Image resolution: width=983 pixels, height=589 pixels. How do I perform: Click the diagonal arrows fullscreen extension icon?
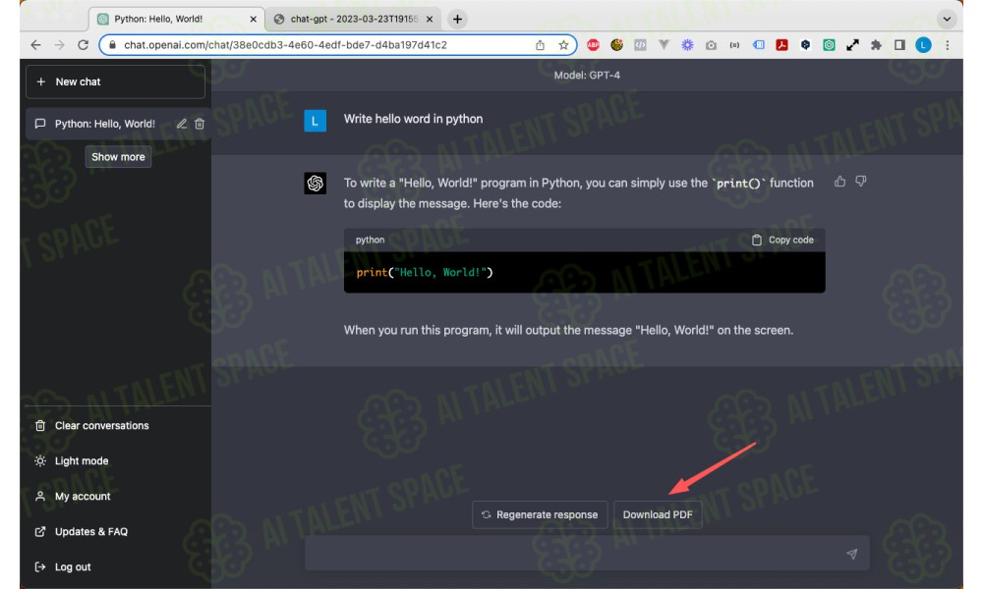[x=852, y=45]
